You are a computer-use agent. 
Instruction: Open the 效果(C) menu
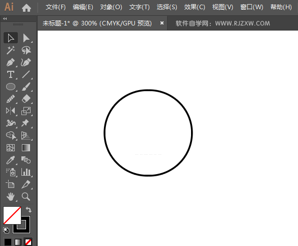click(x=195, y=7)
